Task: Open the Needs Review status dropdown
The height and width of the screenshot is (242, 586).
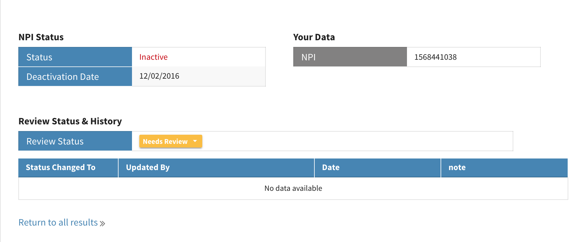Action: 165,141
